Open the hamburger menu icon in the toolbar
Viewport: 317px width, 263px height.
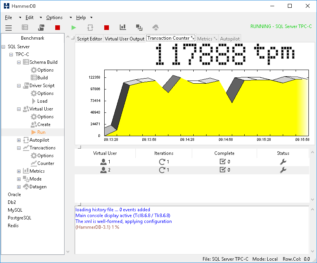(x=9, y=28)
